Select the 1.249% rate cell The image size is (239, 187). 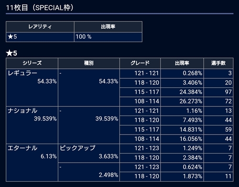182,148
